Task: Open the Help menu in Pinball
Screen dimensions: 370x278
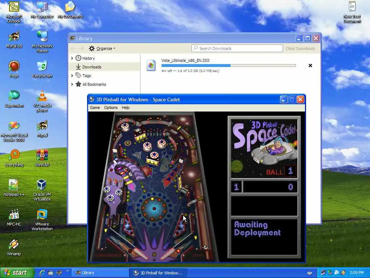Action: (125, 108)
